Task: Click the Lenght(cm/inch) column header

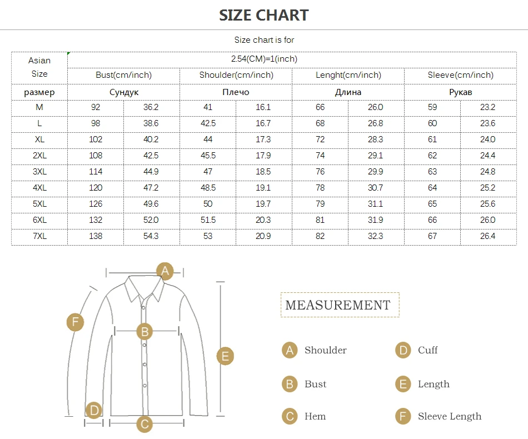Action: pyautogui.click(x=348, y=75)
